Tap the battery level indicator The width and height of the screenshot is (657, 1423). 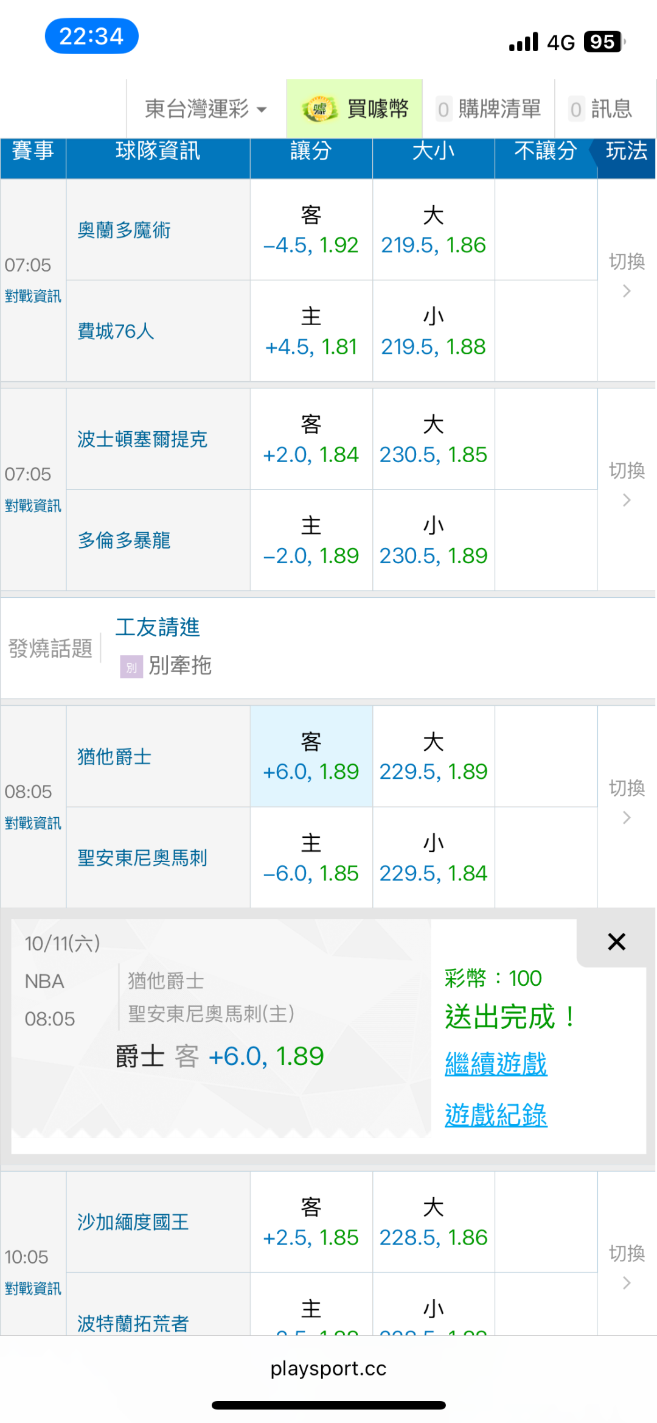603,42
